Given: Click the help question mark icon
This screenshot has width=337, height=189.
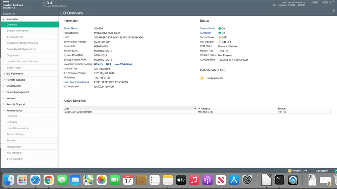Looking at the screenshot, I should click(333, 11).
